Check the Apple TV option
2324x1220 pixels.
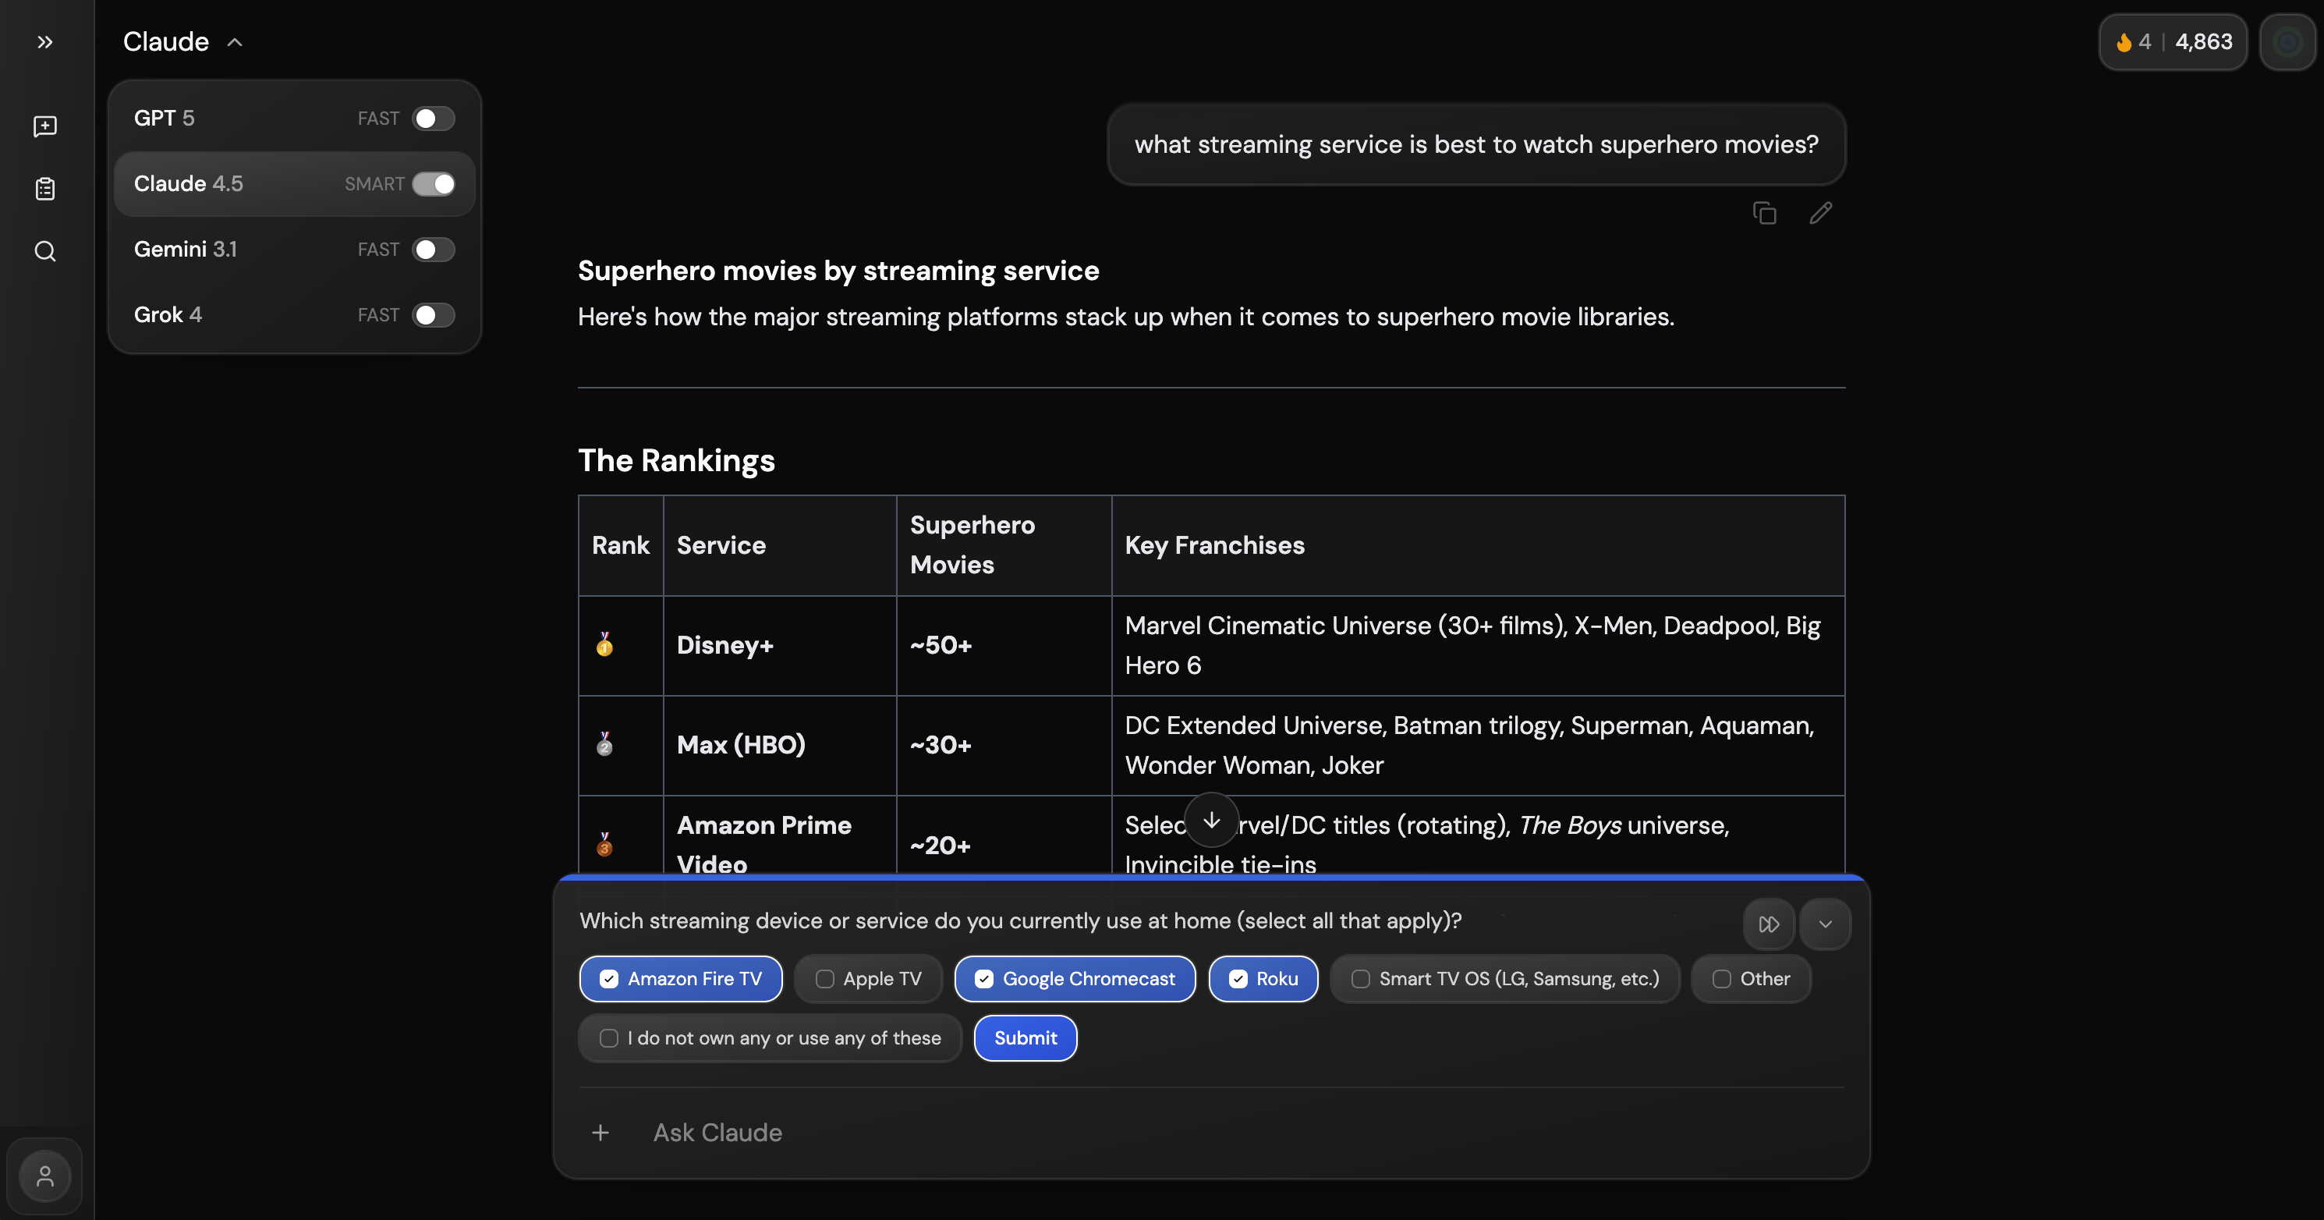click(868, 979)
